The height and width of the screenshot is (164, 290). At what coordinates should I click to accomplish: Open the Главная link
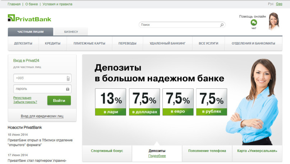click(x=14, y=4)
